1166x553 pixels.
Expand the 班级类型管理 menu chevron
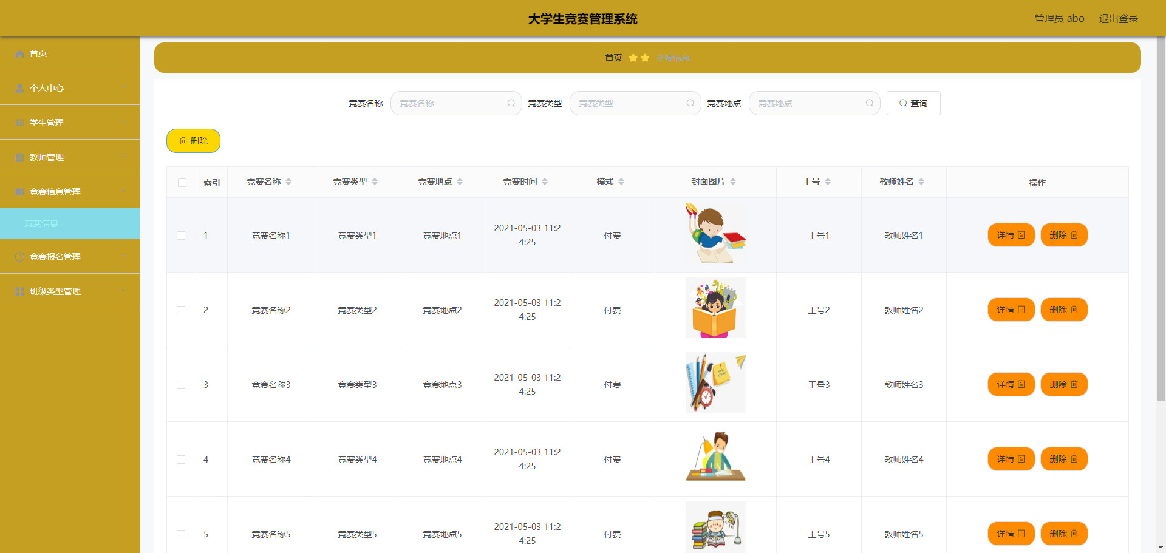(124, 291)
